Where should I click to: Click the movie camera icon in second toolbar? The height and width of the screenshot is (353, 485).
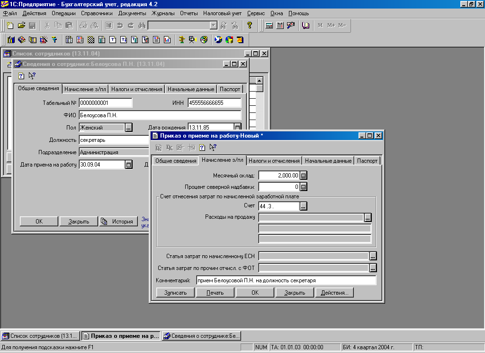193,40
